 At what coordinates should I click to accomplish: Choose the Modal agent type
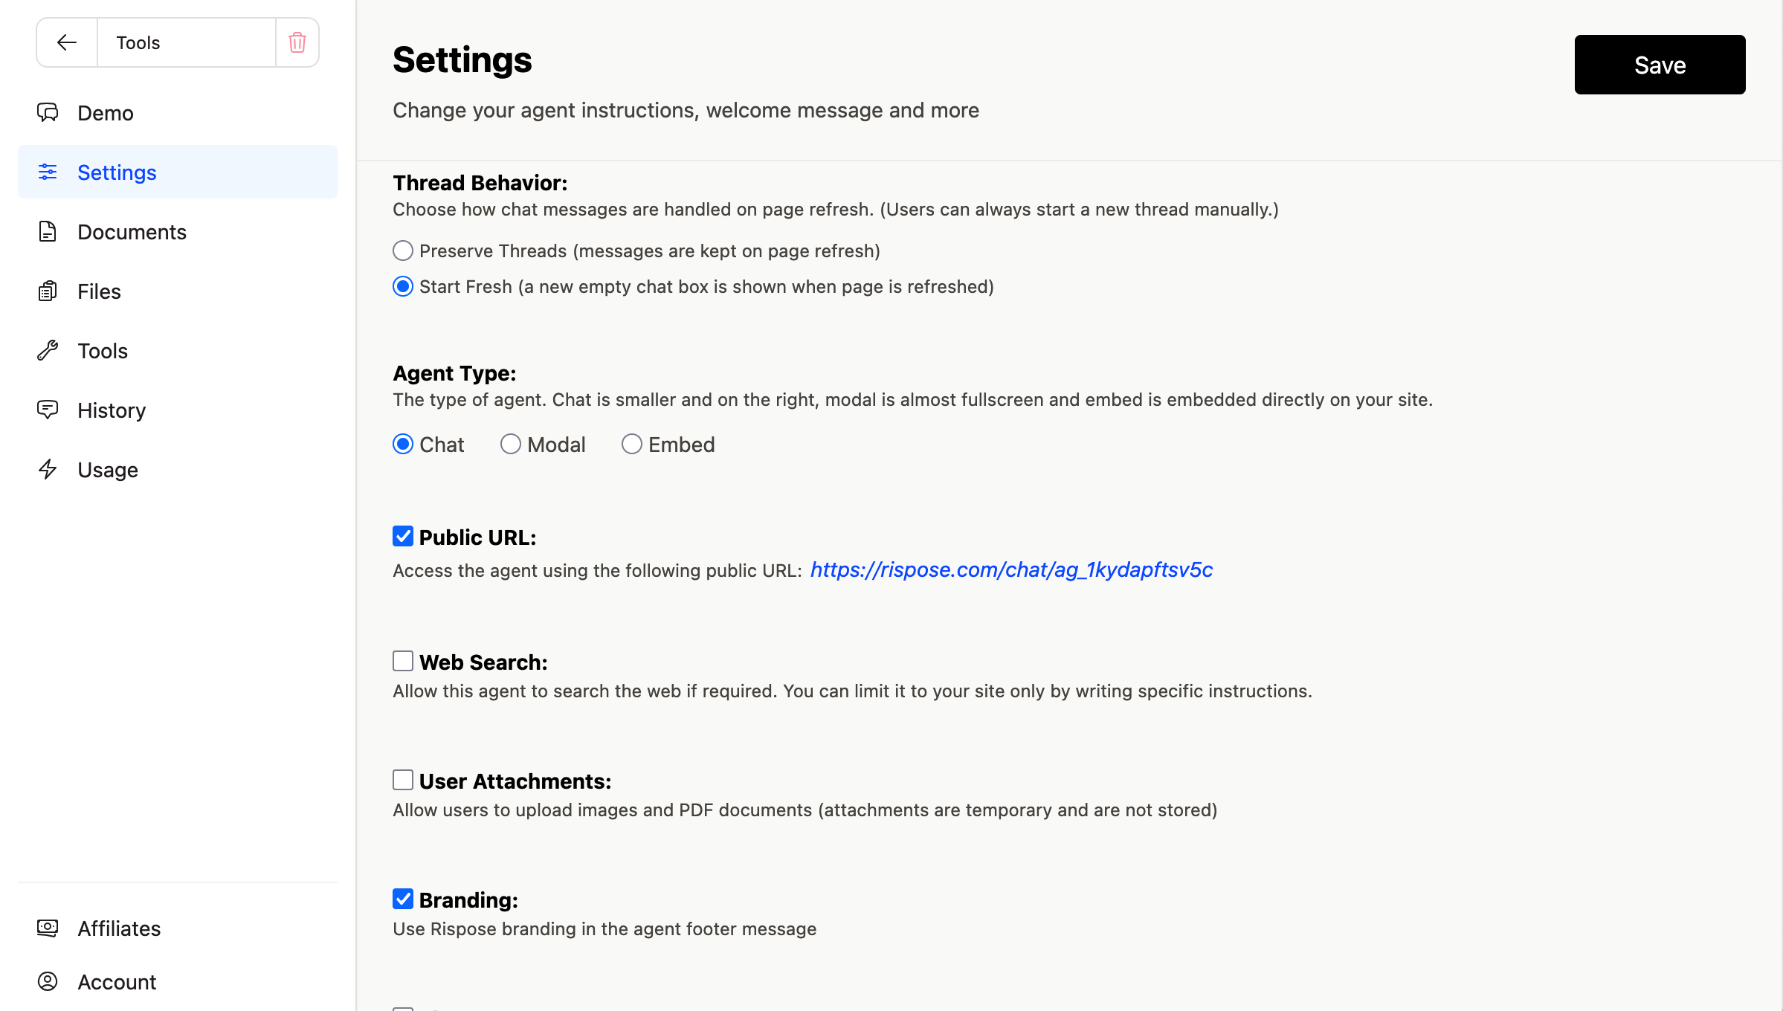tap(511, 444)
